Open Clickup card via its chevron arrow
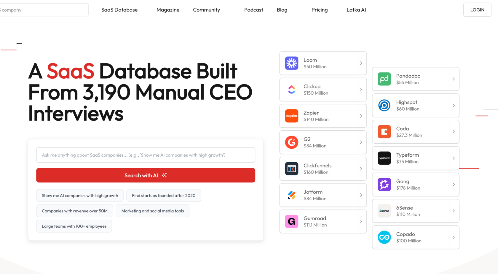Image resolution: width=498 pixels, height=274 pixels. (361, 90)
